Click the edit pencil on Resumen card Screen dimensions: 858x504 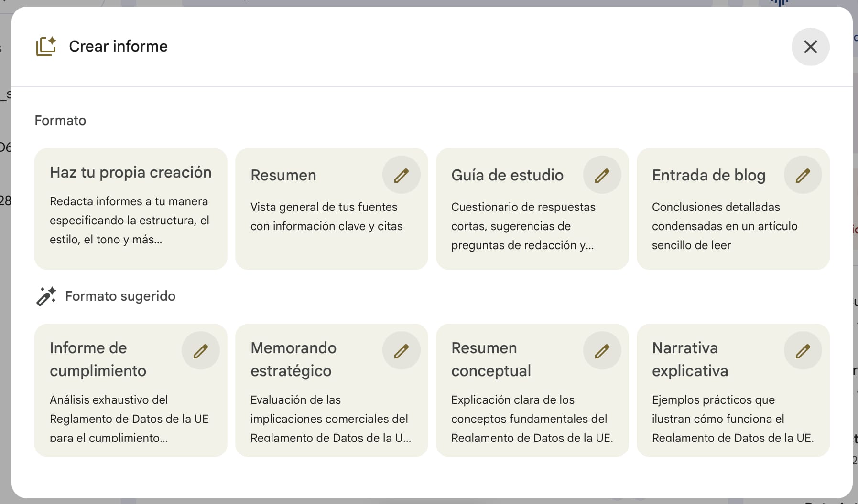tap(401, 175)
